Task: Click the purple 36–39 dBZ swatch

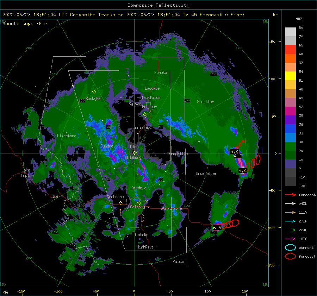Action: coord(290,120)
